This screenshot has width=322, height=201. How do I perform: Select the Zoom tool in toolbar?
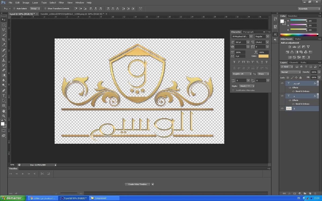[4, 116]
